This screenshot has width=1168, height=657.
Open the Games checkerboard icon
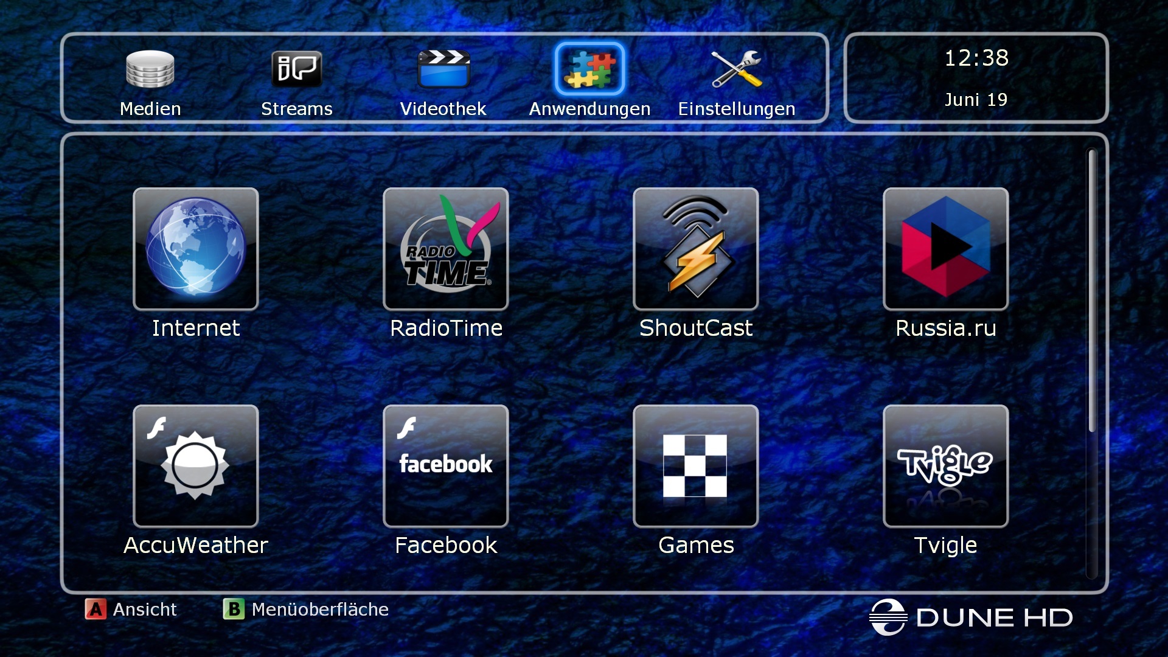[695, 465]
